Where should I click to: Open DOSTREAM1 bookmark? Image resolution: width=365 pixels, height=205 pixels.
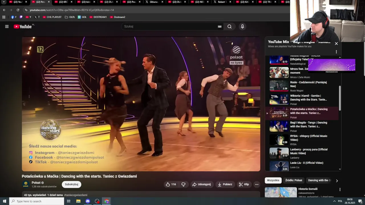tap(98, 17)
